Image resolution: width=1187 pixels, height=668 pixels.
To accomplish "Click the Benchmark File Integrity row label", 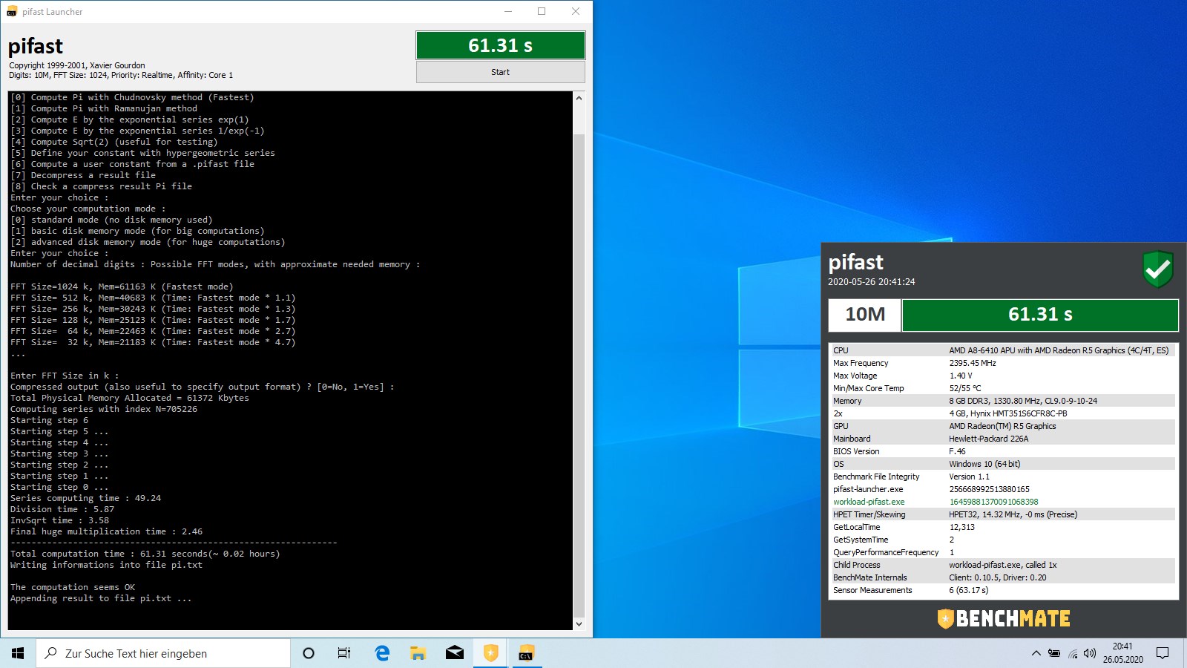I will (x=876, y=477).
